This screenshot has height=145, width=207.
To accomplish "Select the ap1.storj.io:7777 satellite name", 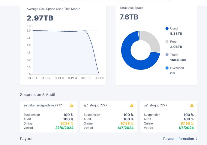I will coord(95,105).
